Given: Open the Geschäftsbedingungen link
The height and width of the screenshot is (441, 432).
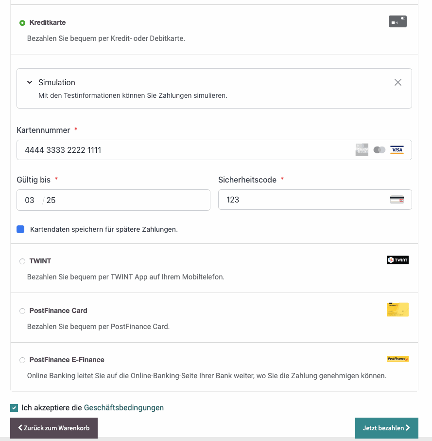Looking at the screenshot, I should [x=124, y=408].
